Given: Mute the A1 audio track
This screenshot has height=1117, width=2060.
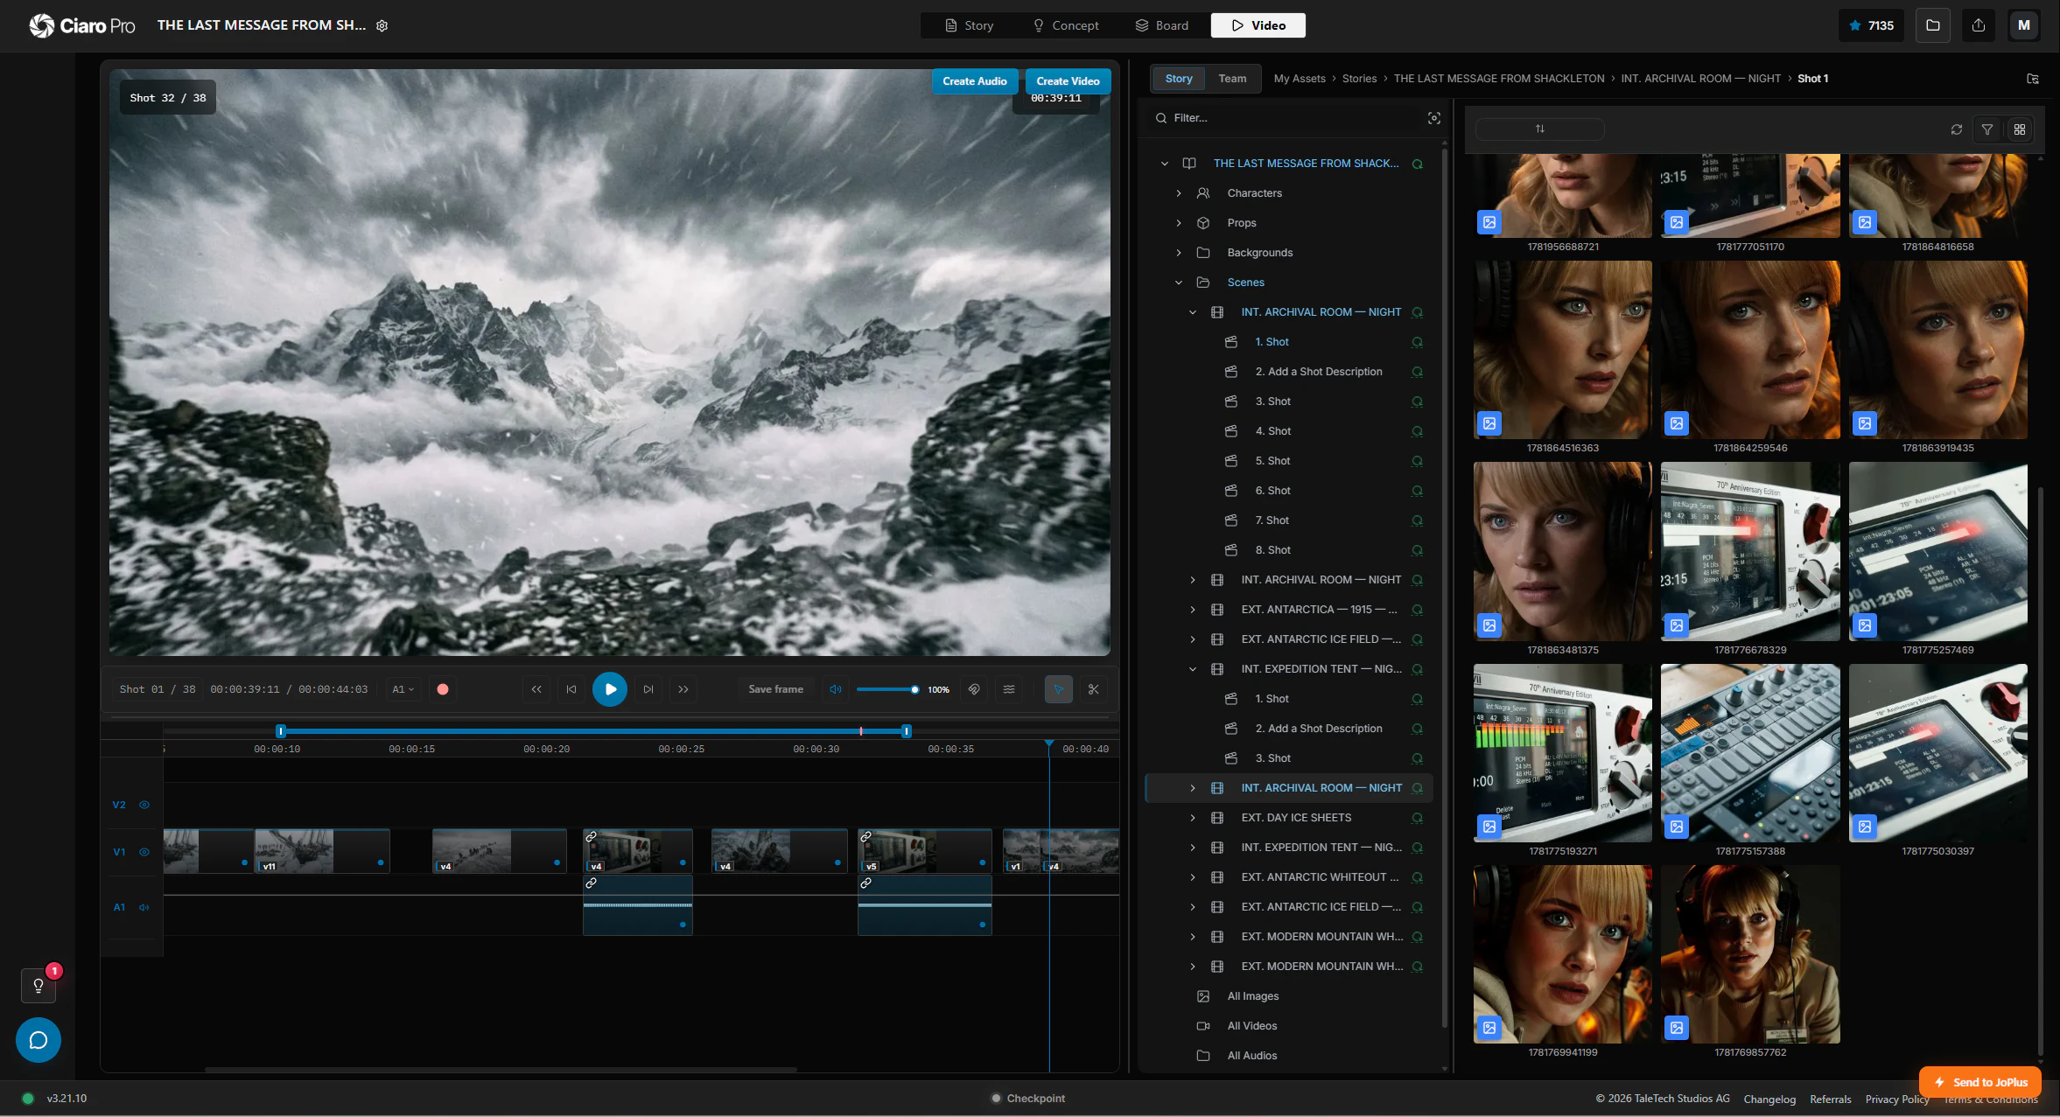Looking at the screenshot, I should (x=144, y=907).
